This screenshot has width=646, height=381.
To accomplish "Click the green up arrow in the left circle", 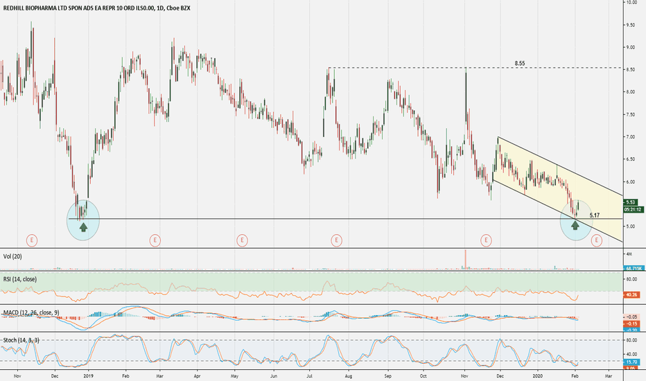I will tap(83, 227).
